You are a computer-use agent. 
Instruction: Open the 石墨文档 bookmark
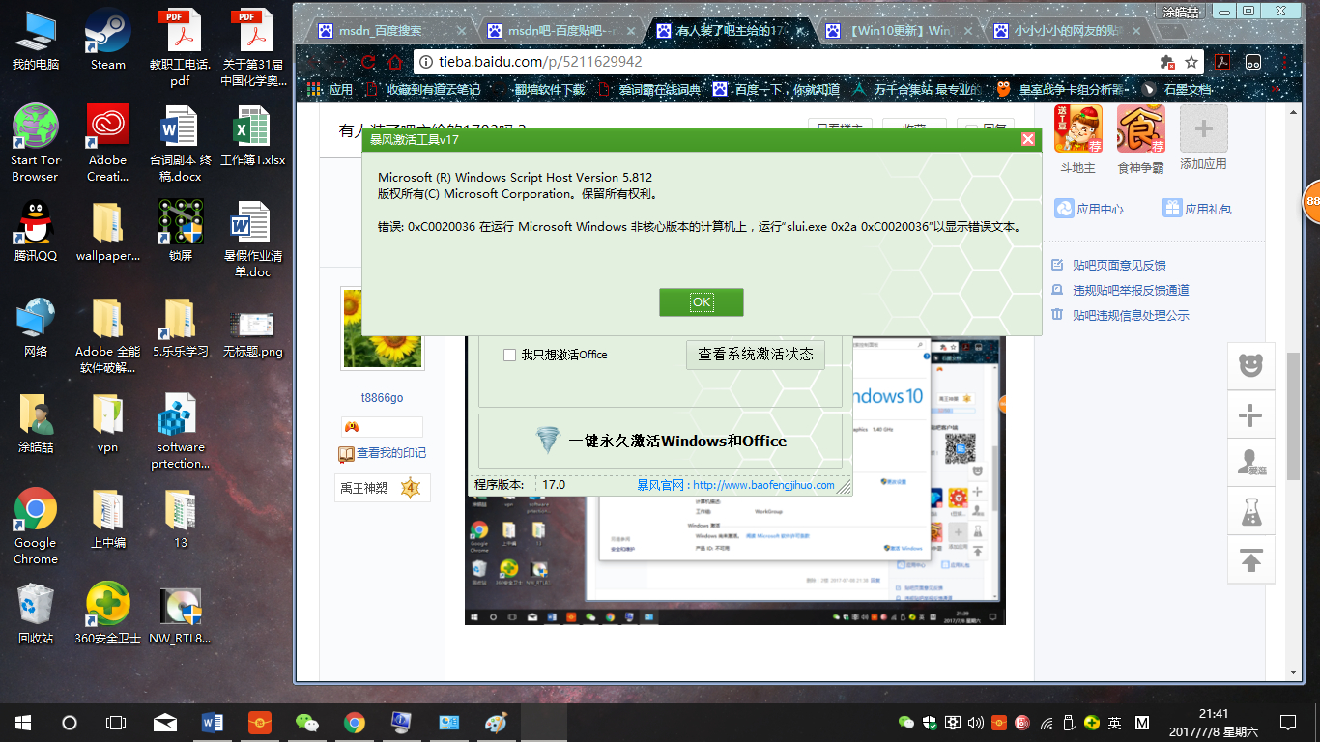(x=1176, y=89)
